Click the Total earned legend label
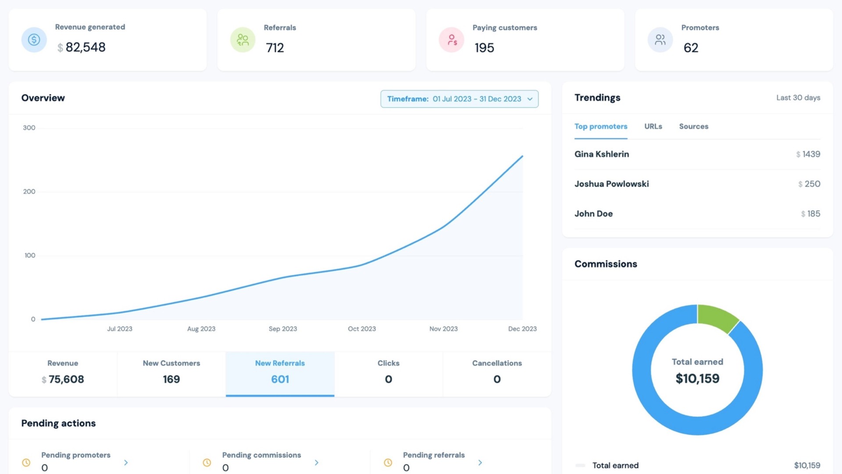This screenshot has height=474, width=842. coord(615,465)
